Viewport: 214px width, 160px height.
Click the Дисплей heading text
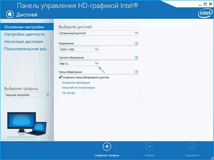click(27, 15)
